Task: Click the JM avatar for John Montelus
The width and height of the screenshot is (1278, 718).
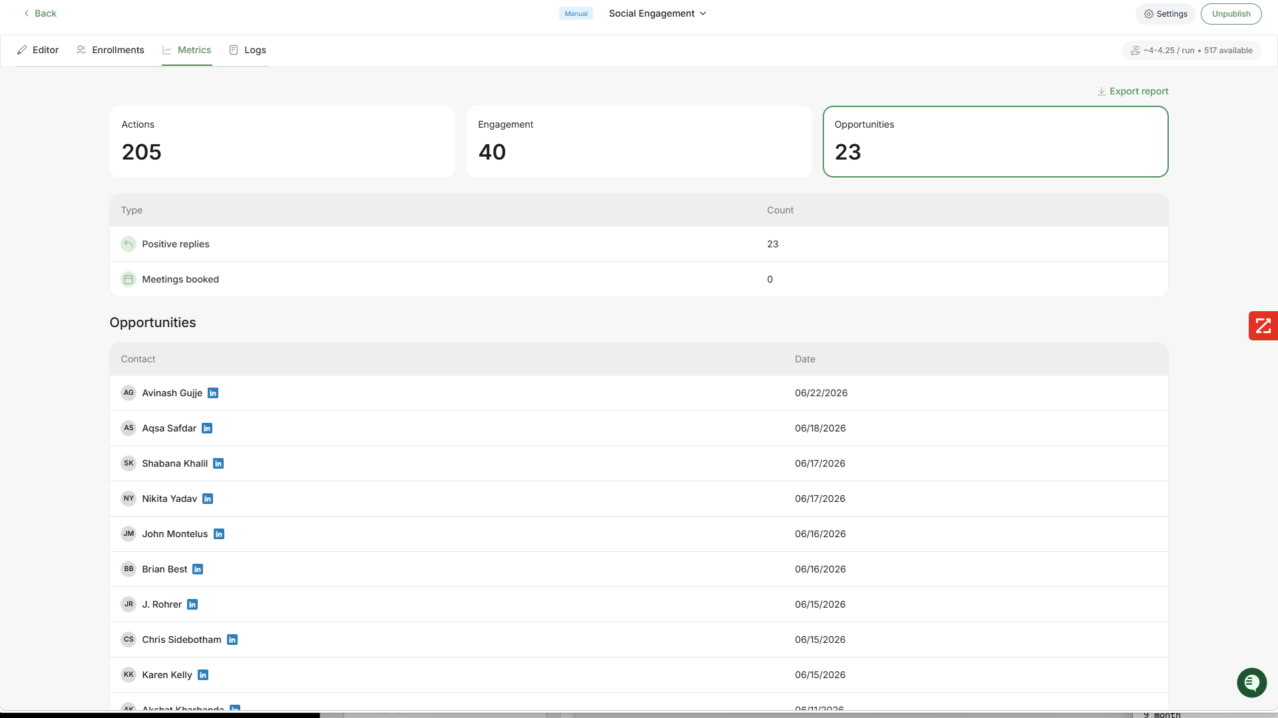Action: pyautogui.click(x=128, y=534)
